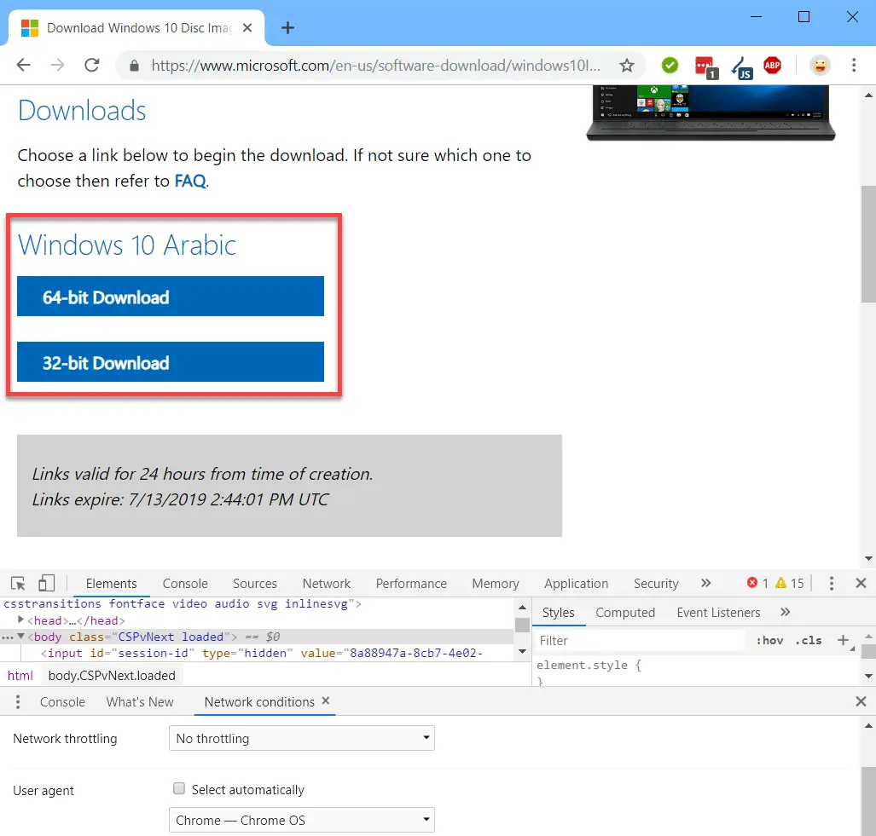Image resolution: width=876 pixels, height=836 pixels.
Task: Click the address bar URL
Action: 376,66
